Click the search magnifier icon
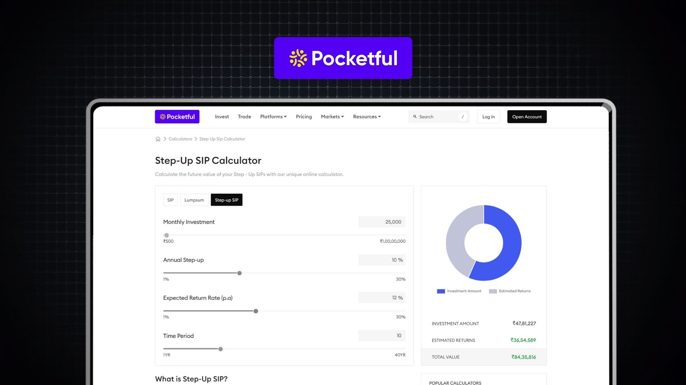Image resolution: width=686 pixels, height=385 pixels. coord(415,117)
